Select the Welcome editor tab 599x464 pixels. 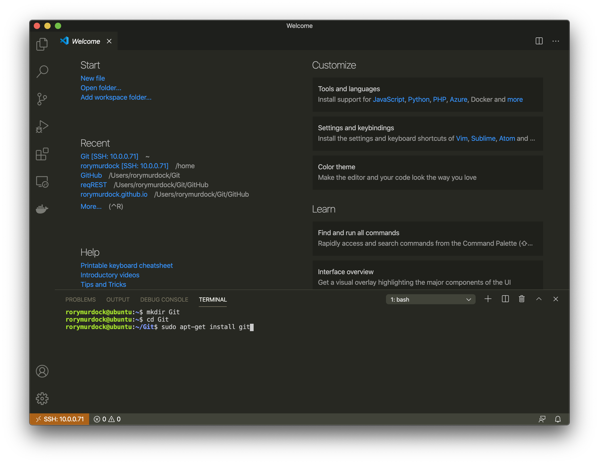tap(86, 41)
